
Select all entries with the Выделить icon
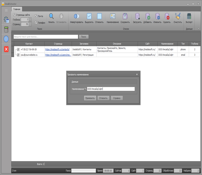[89, 16]
